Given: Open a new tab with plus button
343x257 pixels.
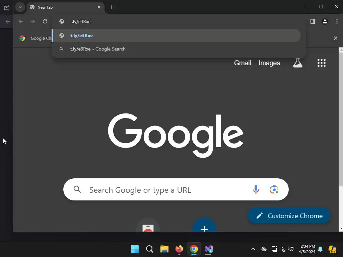Looking at the screenshot, I should click(x=111, y=7).
